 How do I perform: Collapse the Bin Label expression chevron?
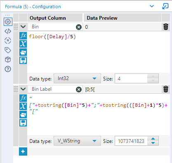pos(23,89)
